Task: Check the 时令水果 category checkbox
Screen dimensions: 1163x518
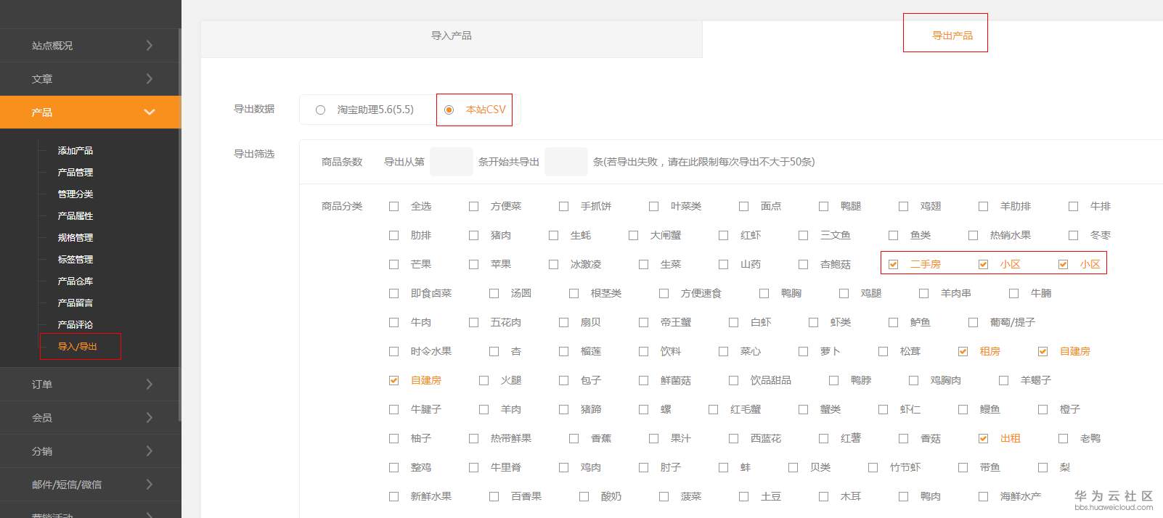Action: pos(393,351)
